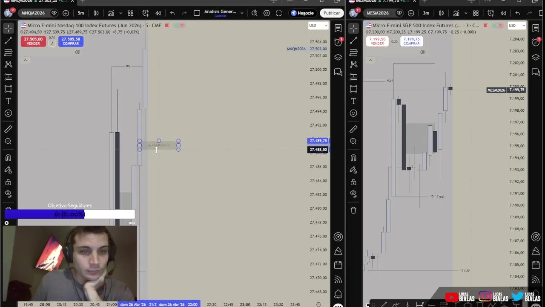This screenshot has width=545, height=307.
Task: Toggle hide all drawings in left chart
Action: coord(8,194)
